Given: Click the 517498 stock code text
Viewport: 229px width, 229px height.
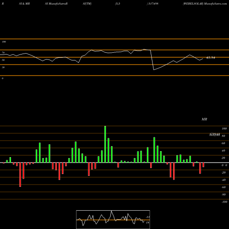Looking at the screenshot, I should 153,4.
